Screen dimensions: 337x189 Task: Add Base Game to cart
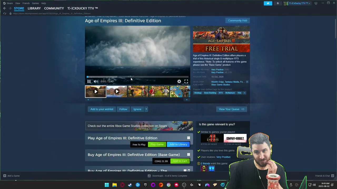tap(180, 161)
